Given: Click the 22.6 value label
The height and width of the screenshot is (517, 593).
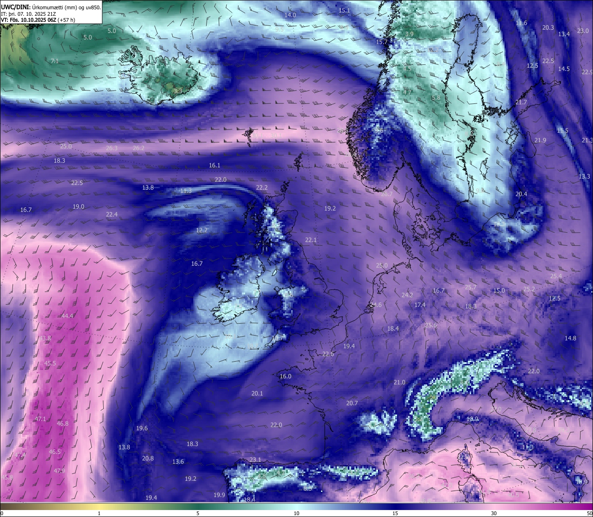Looking at the screenshot, I should click(x=328, y=354).
